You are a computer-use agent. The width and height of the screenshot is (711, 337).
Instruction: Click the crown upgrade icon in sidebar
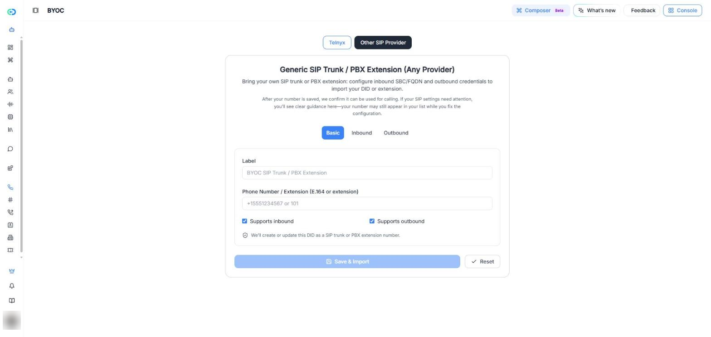pos(12,271)
